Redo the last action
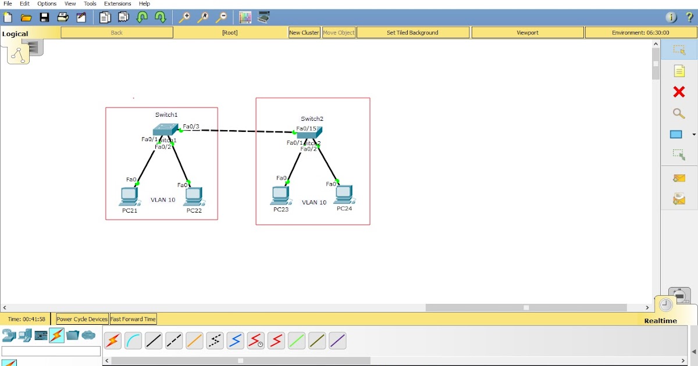This screenshot has width=698, height=366. pyautogui.click(x=161, y=17)
